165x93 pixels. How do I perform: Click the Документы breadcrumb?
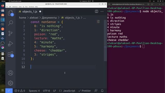[x=49, y=18]
